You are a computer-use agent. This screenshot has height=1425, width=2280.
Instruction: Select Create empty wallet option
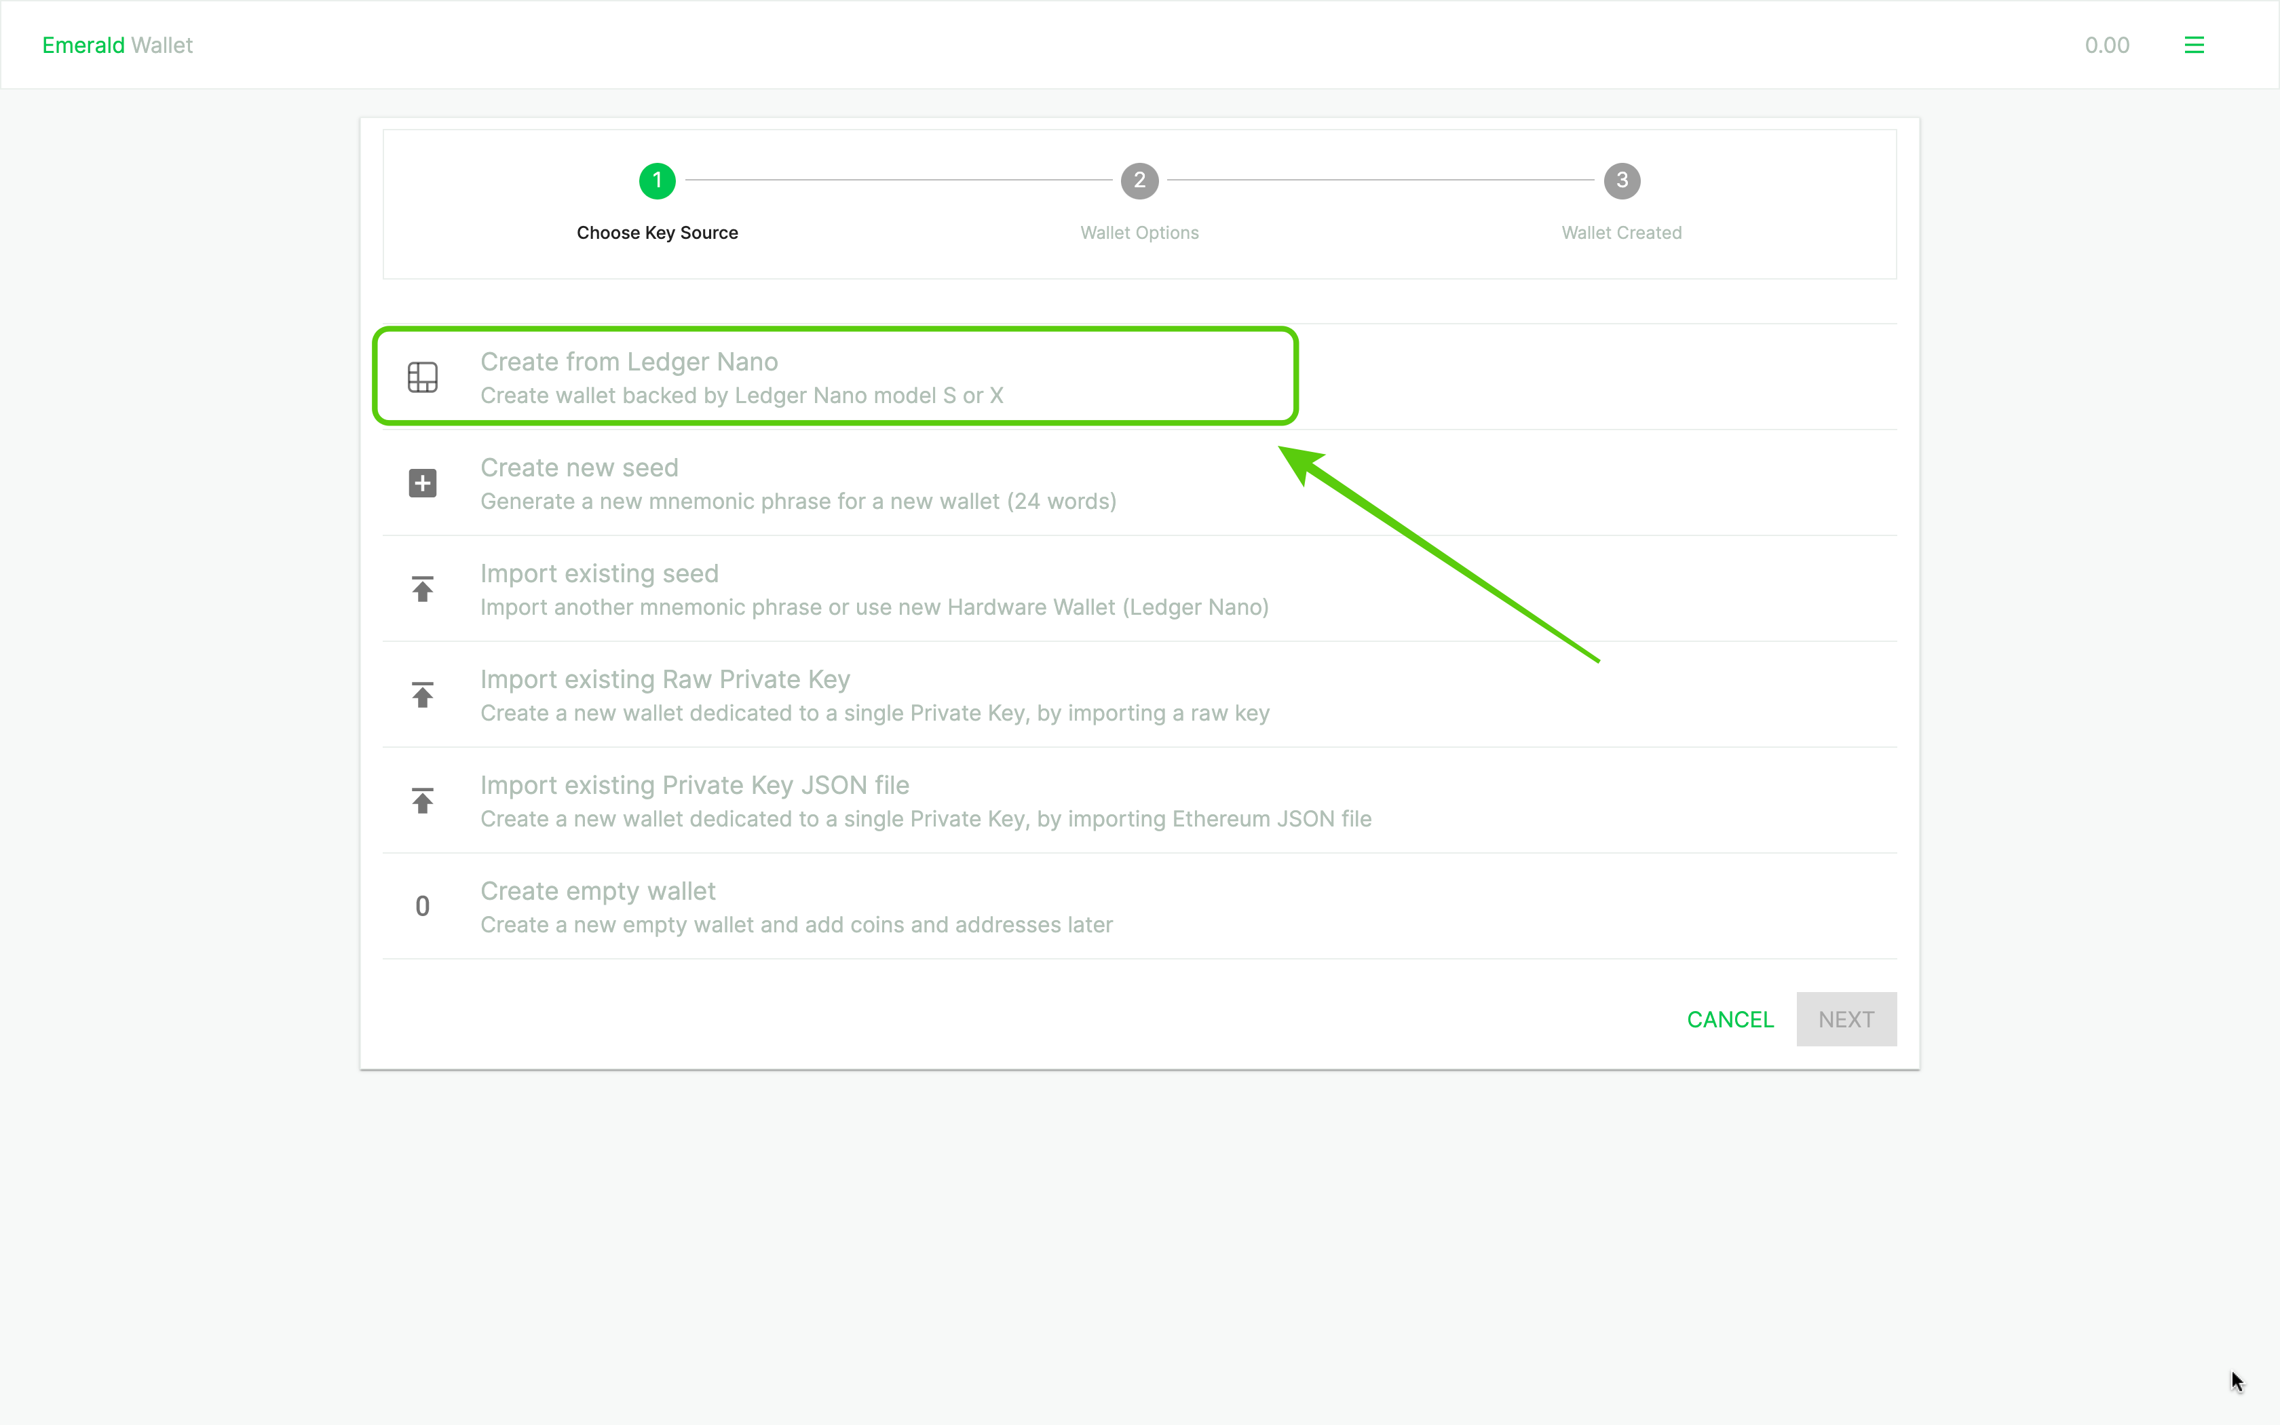point(597,892)
